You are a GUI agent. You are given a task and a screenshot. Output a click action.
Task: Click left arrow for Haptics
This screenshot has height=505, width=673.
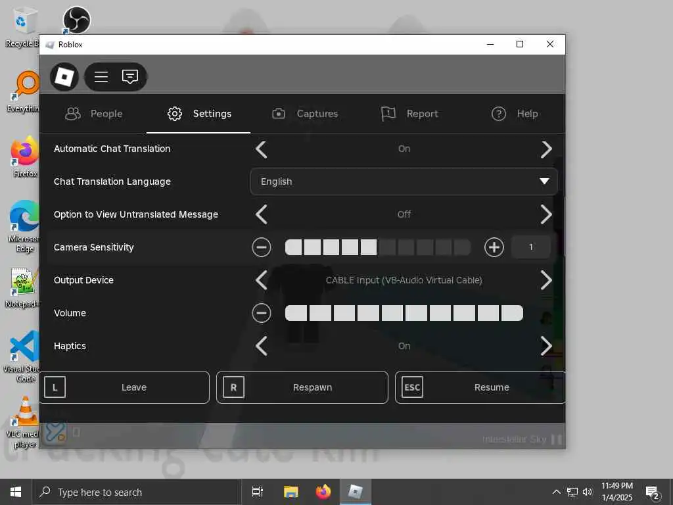click(262, 346)
